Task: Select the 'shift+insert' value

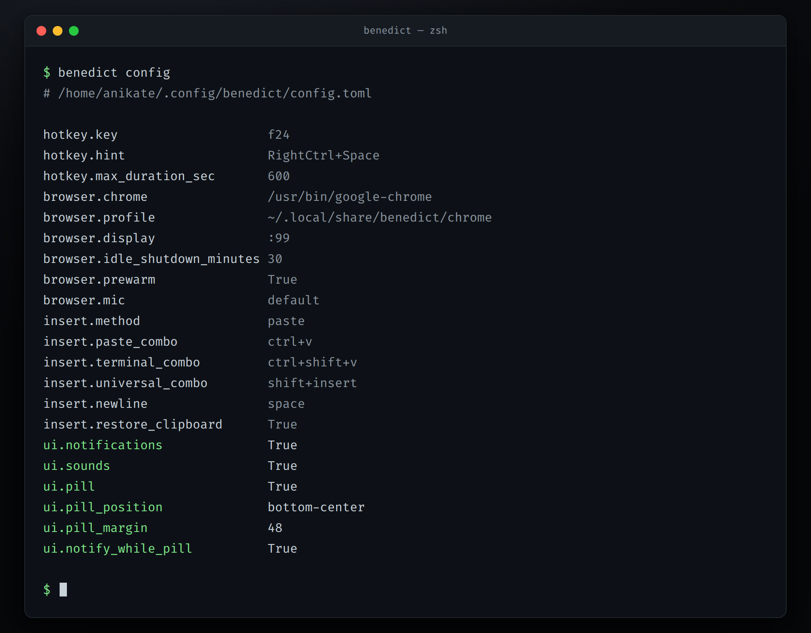Action: coord(312,383)
